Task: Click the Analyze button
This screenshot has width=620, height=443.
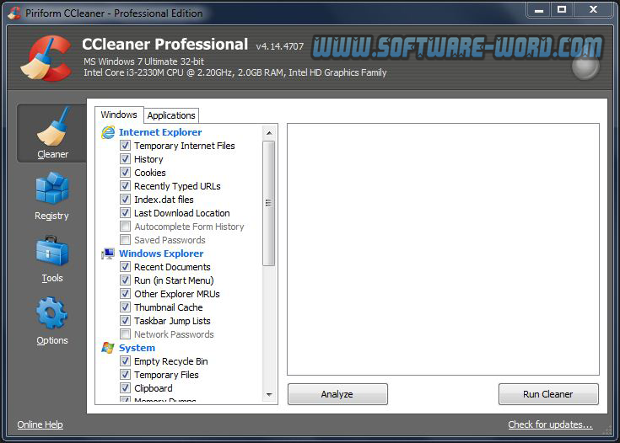Action: pos(337,394)
